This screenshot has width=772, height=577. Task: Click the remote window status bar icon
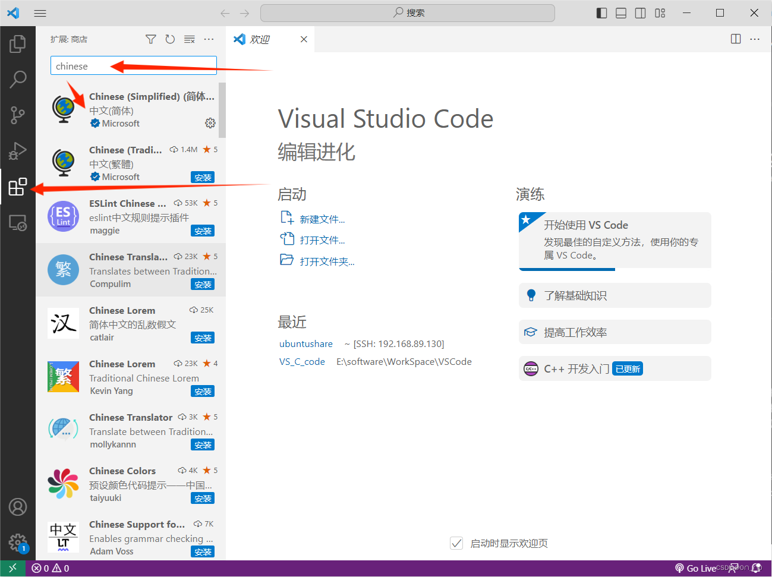click(12, 569)
